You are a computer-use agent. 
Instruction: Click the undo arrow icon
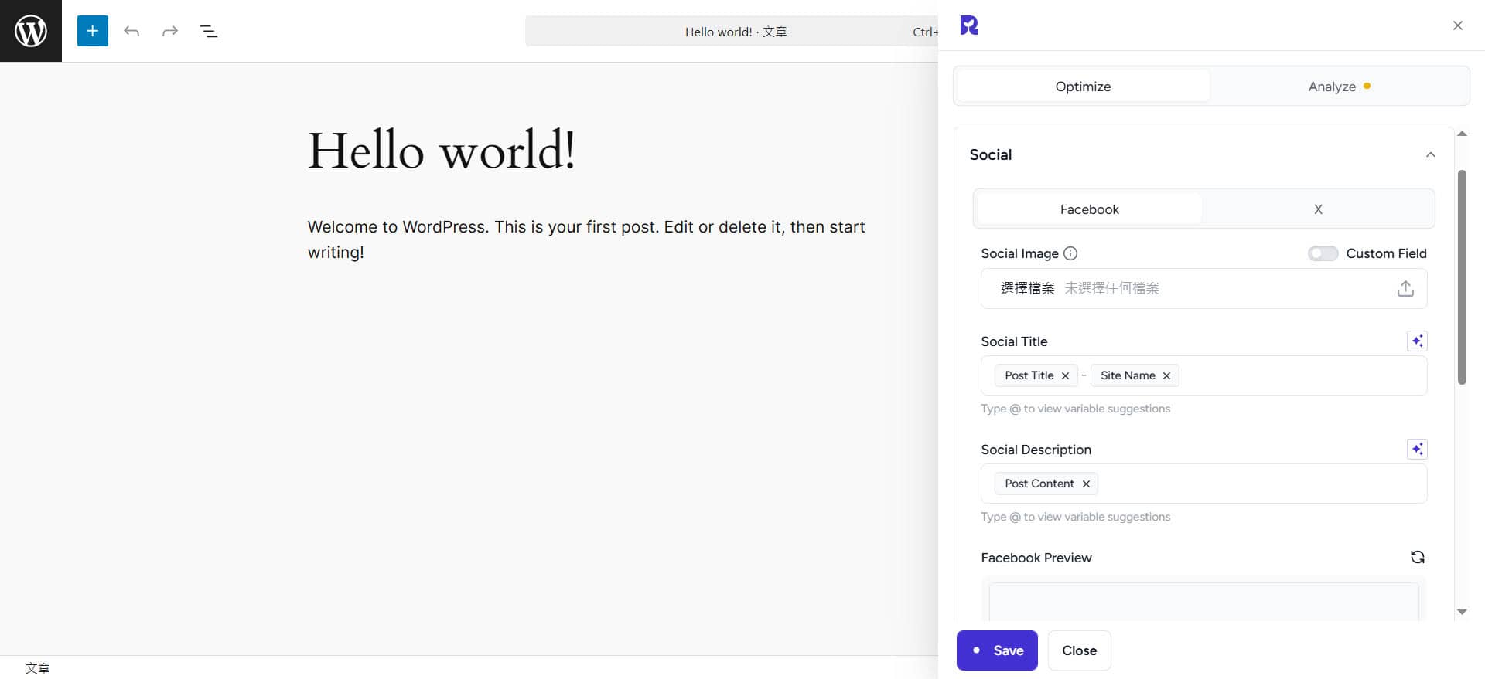click(131, 31)
